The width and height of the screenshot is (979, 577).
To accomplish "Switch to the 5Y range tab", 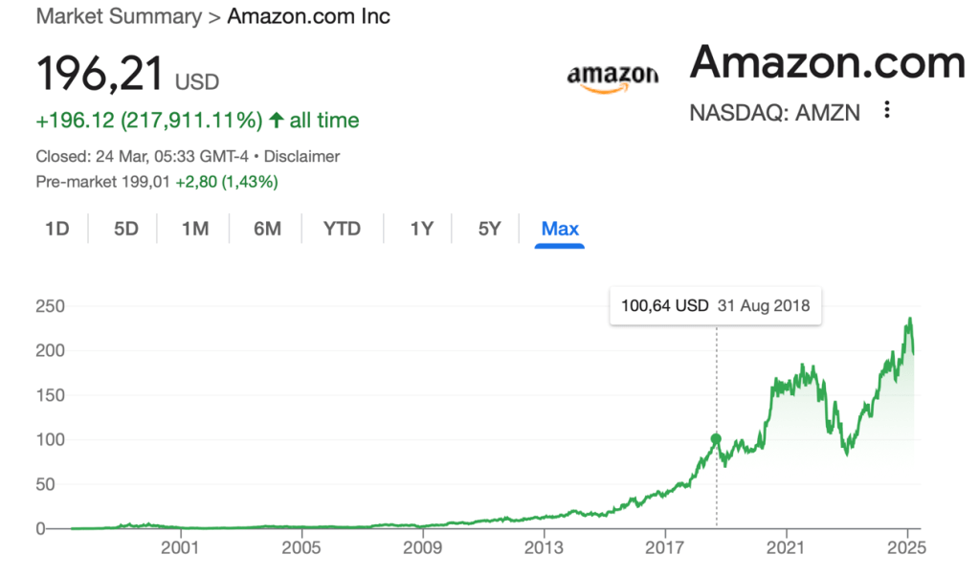I will click(x=489, y=229).
